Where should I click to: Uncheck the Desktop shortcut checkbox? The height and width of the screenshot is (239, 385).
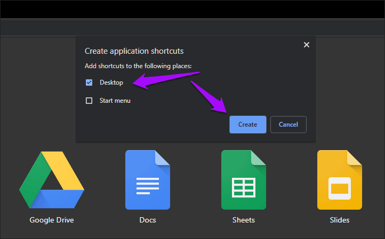click(x=89, y=83)
